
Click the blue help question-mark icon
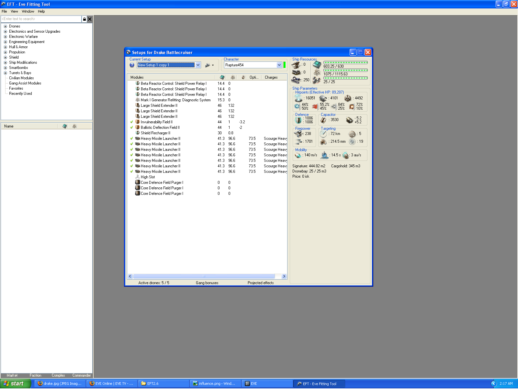click(x=132, y=65)
